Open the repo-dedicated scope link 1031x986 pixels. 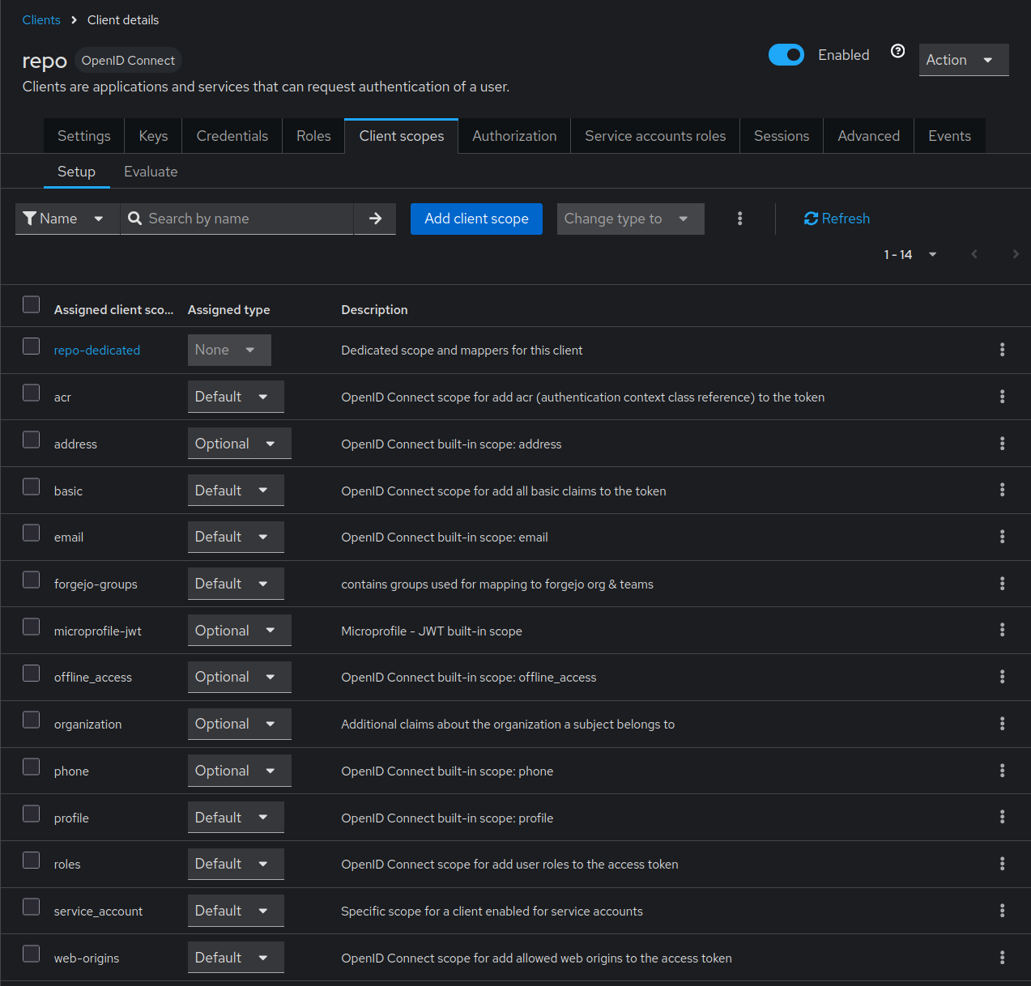97,351
